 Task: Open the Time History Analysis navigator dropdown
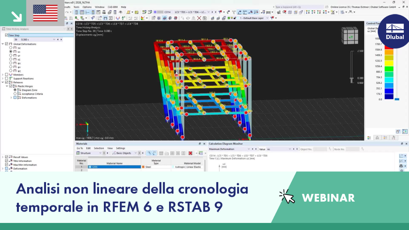pos(64,29)
